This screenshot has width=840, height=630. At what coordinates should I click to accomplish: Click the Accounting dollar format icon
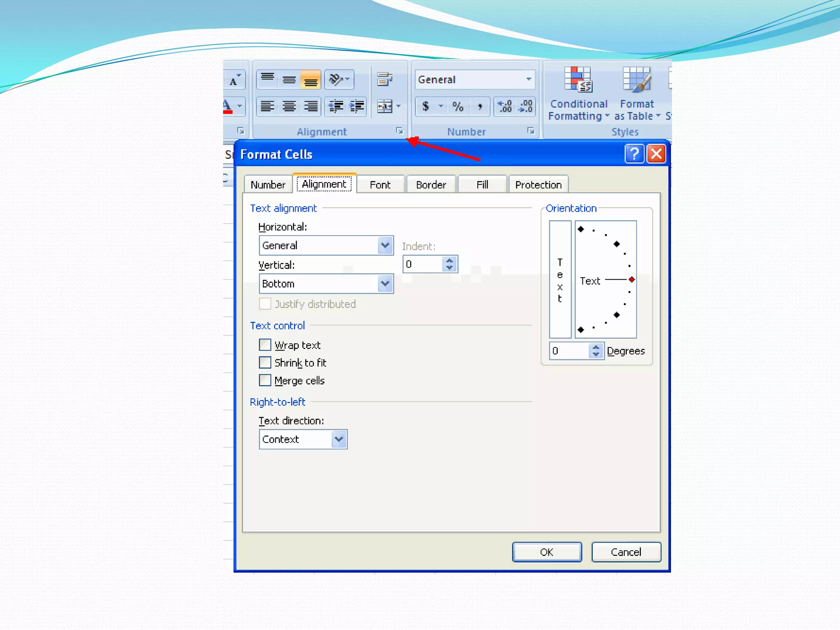pyautogui.click(x=426, y=107)
